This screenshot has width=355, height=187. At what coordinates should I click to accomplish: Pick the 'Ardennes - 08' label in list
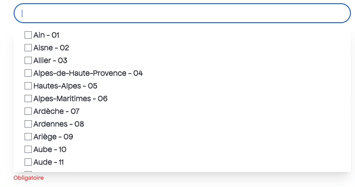click(x=59, y=124)
